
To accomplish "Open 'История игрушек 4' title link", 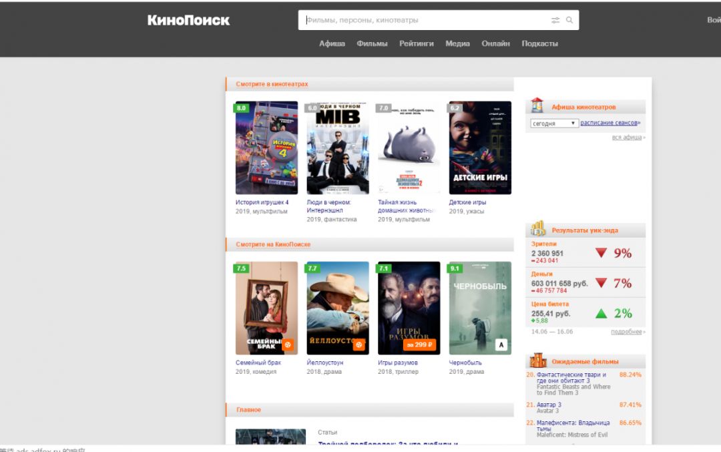I will (262, 202).
